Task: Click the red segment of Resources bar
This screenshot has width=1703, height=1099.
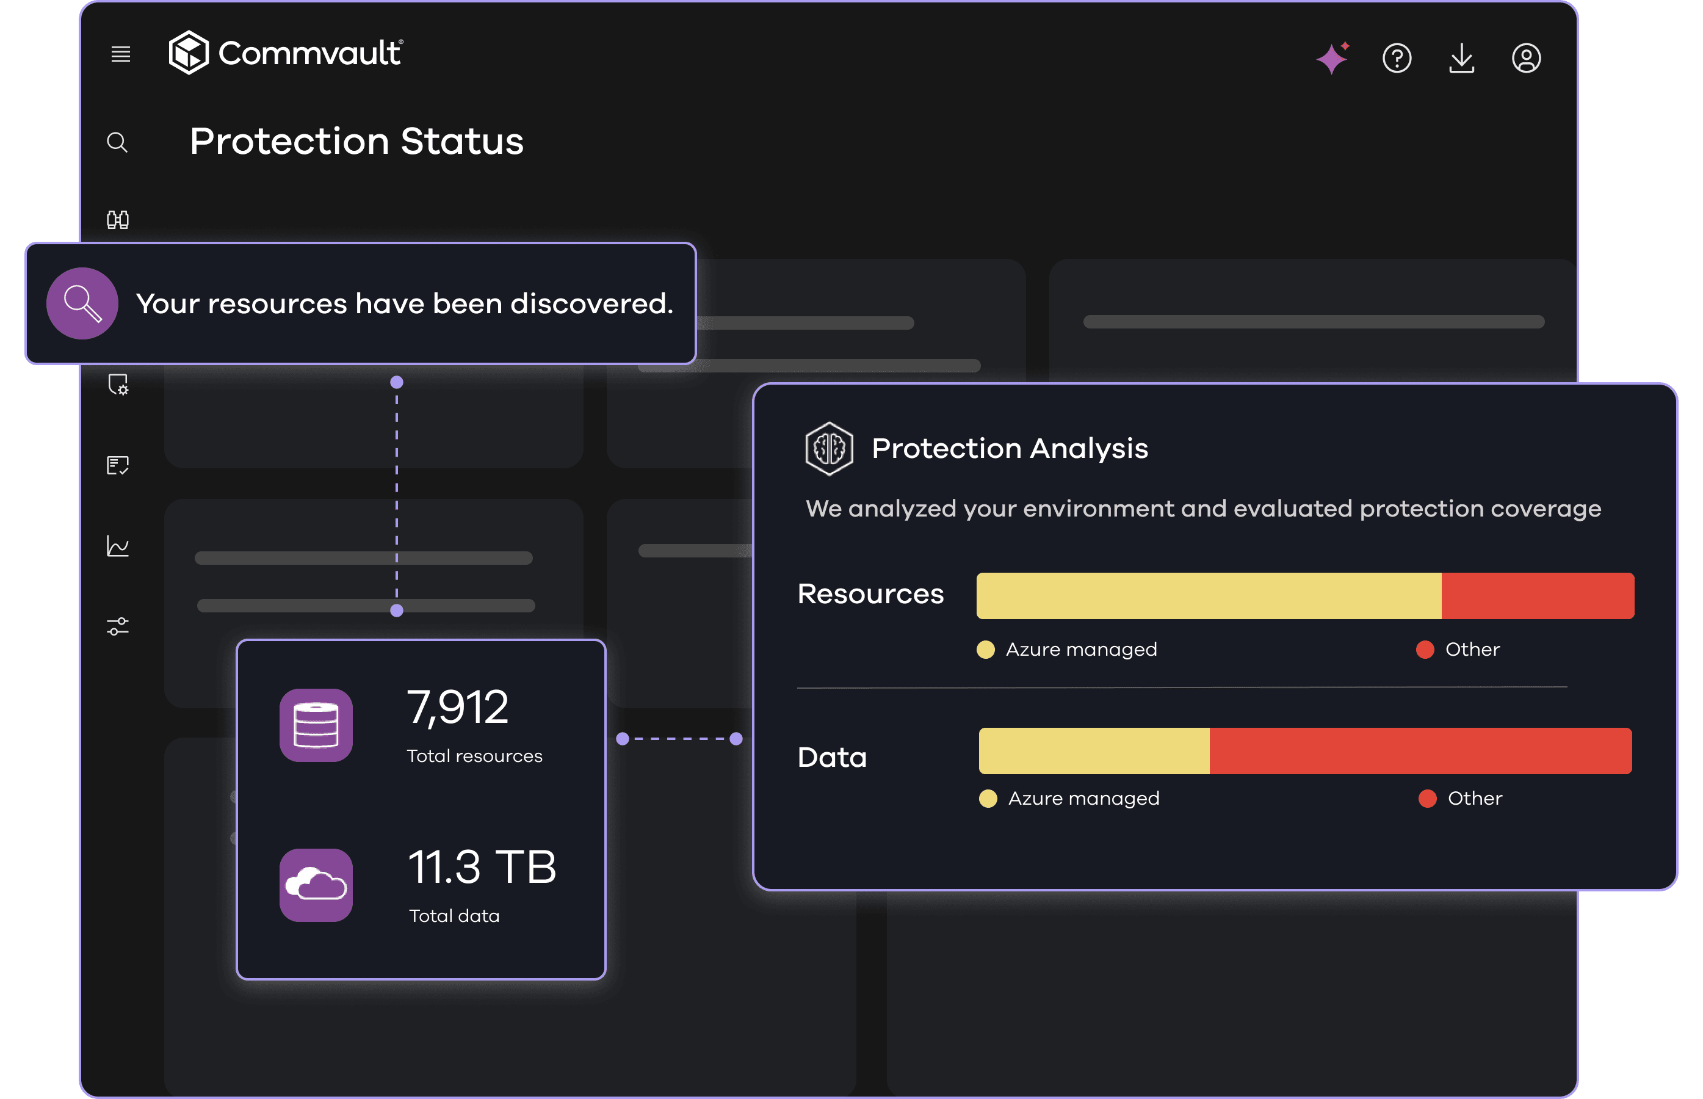Action: point(1538,596)
